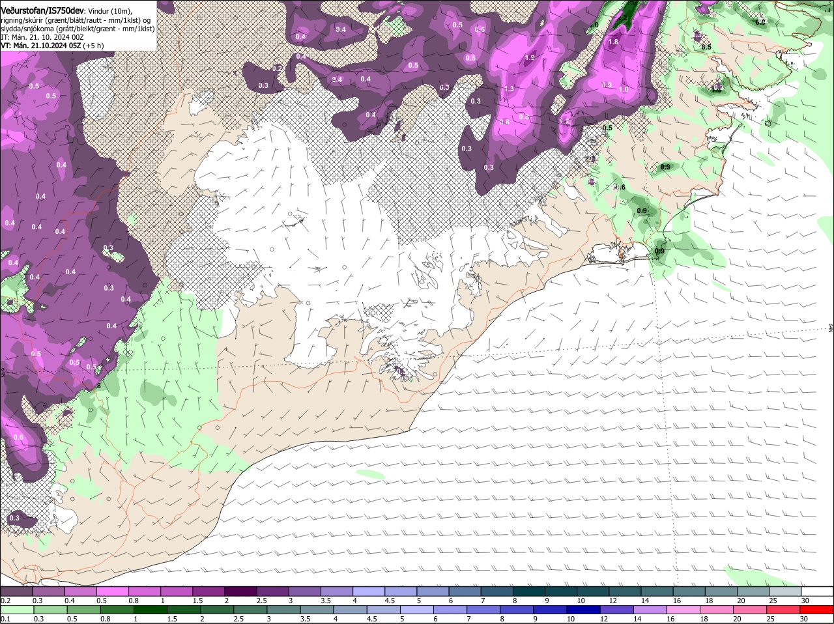The image size is (834, 624).
Task: Select the 25 swatch in the lower legend row
Action: pyautogui.click(x=784, y=610)
